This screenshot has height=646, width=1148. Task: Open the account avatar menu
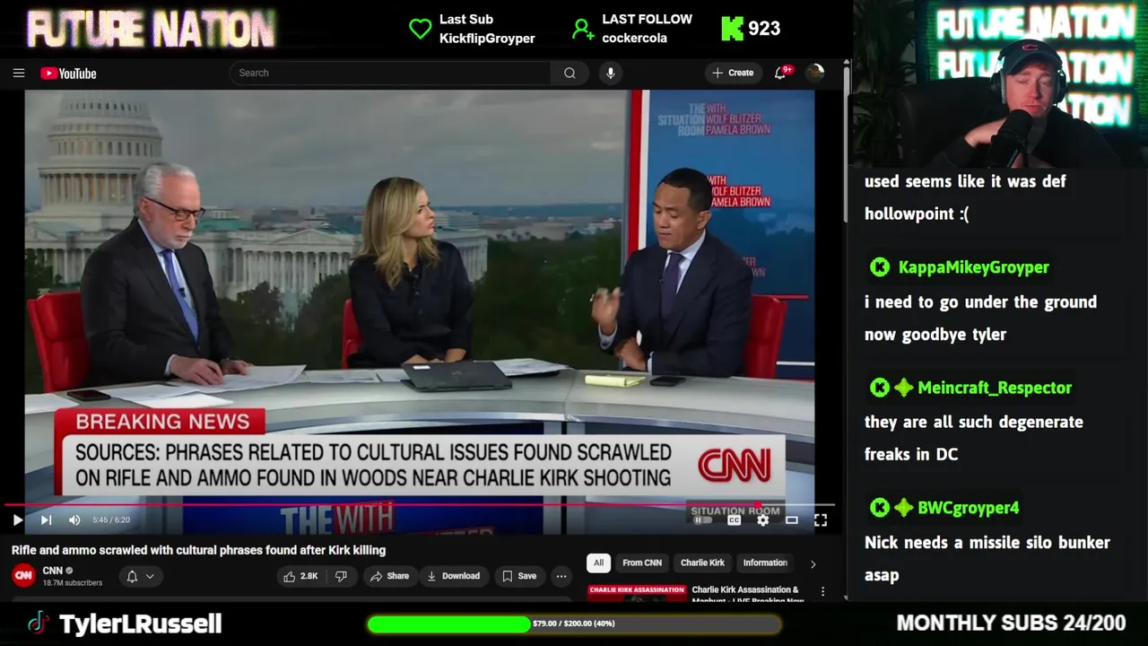tap(814, 73)
